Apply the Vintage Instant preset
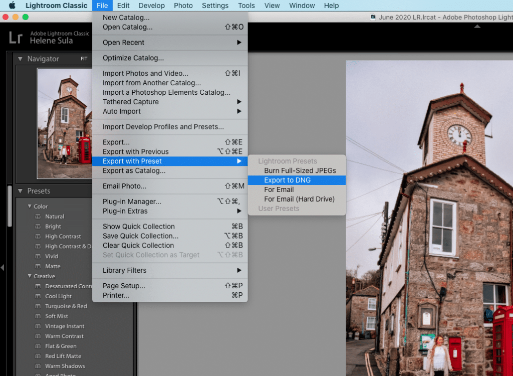The height and width of the screenshot is (376, 513). click(65, 326)
